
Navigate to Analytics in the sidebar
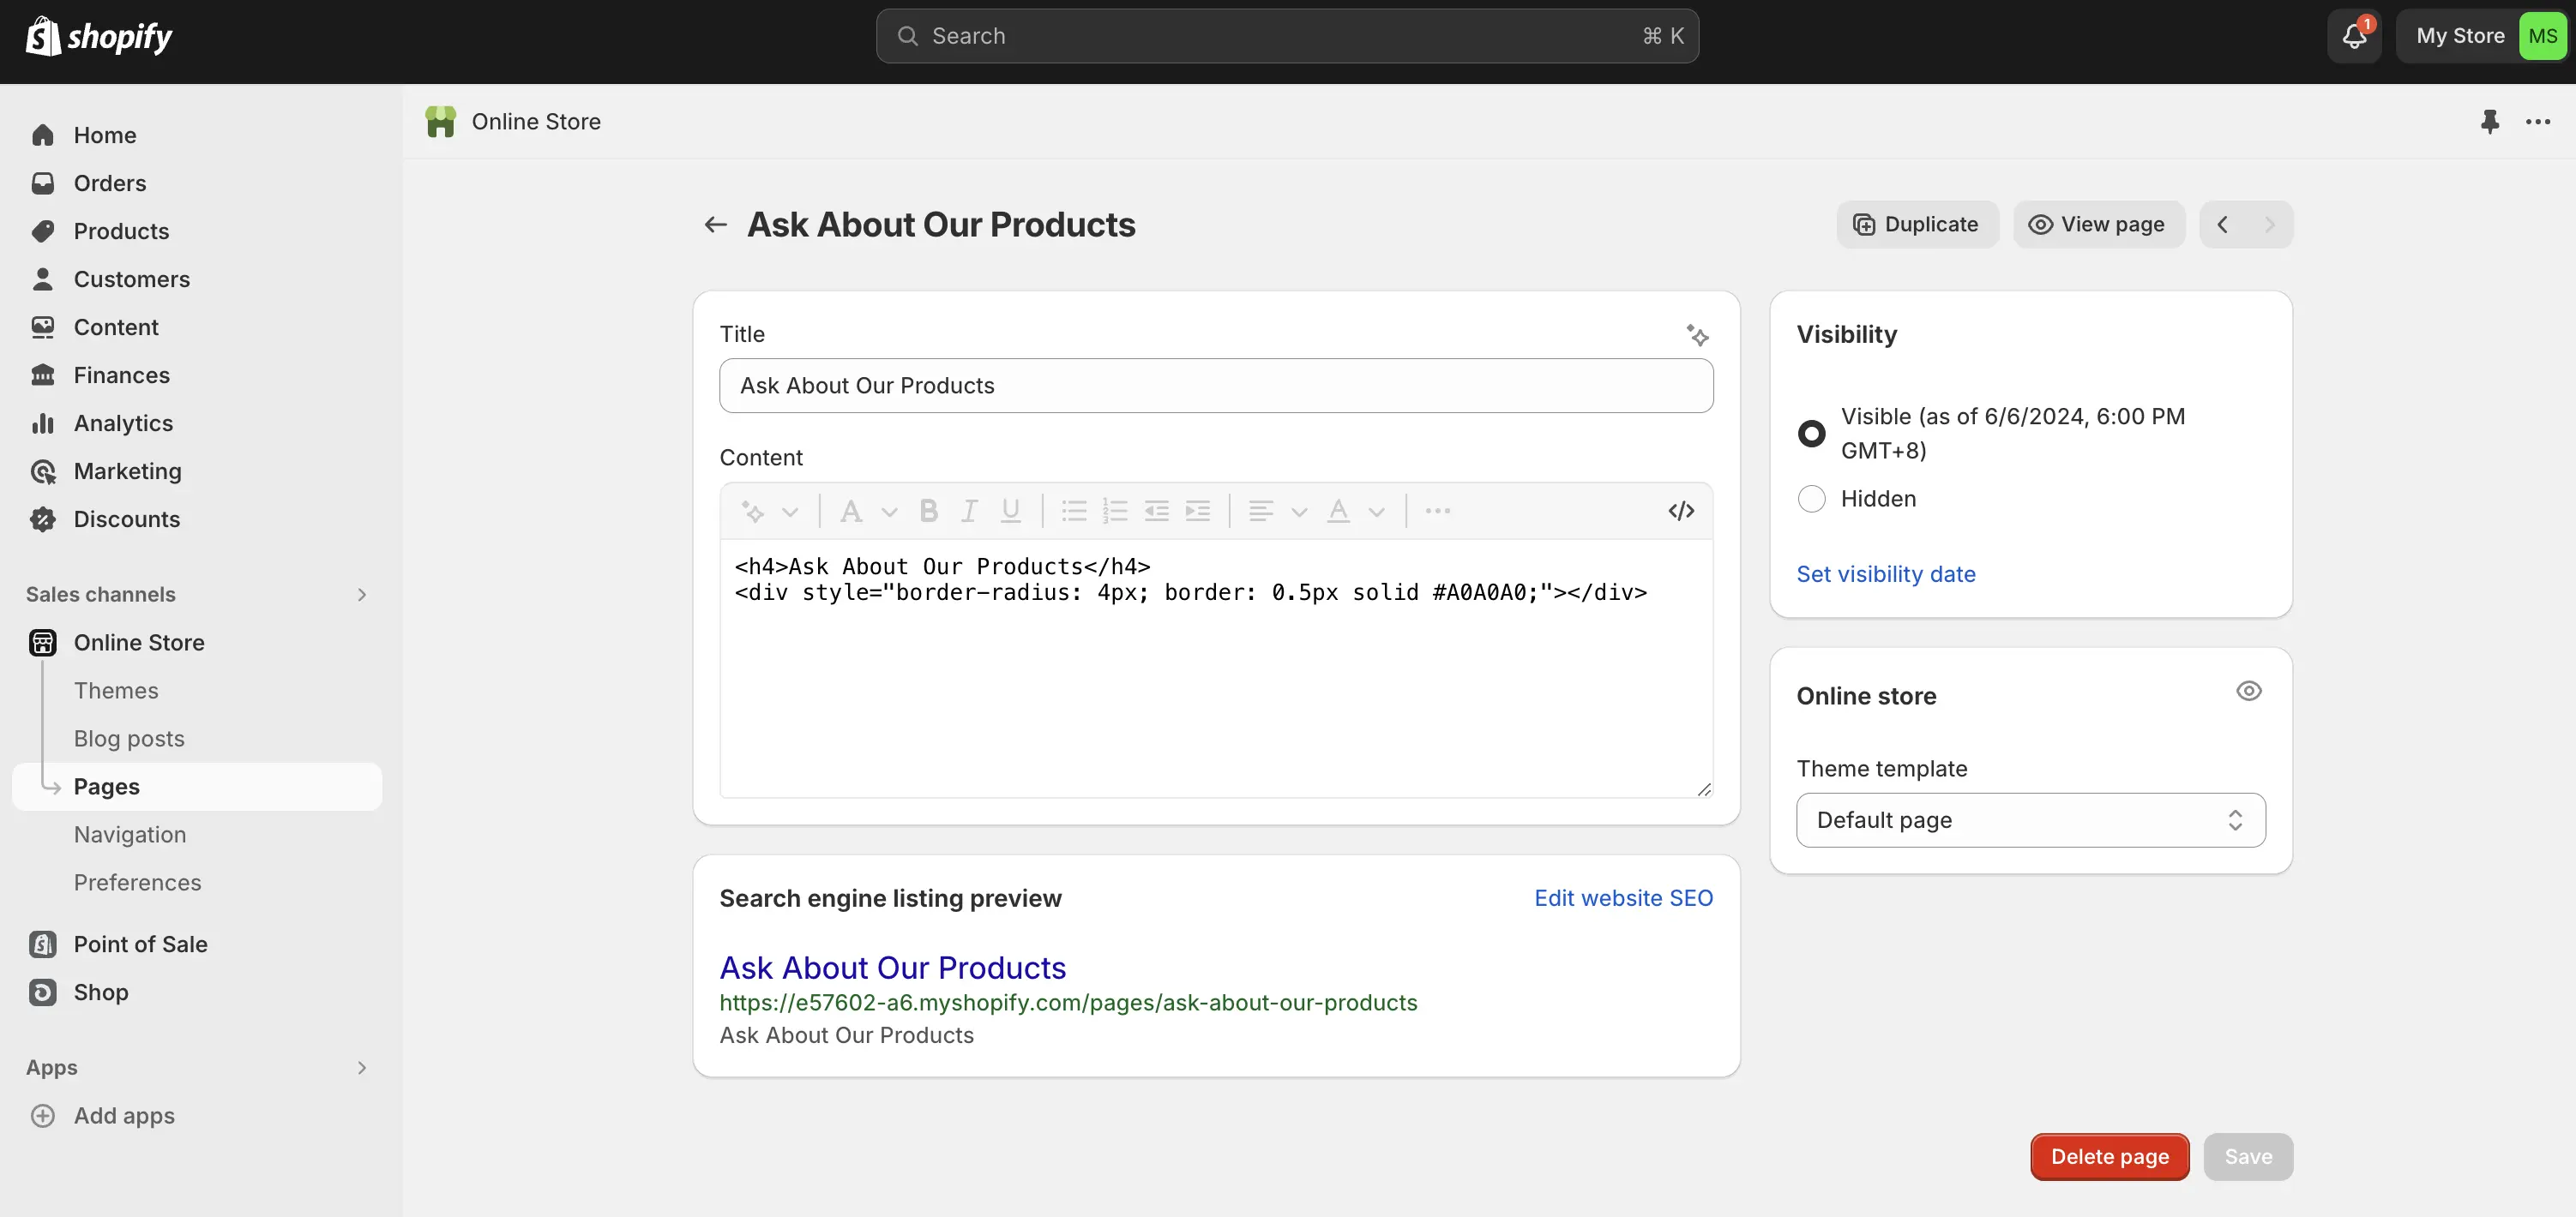124,423
